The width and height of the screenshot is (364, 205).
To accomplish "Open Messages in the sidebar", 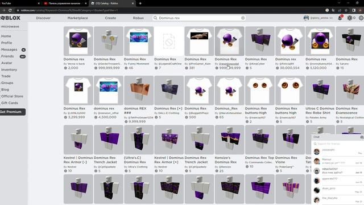I will [9, 50].
